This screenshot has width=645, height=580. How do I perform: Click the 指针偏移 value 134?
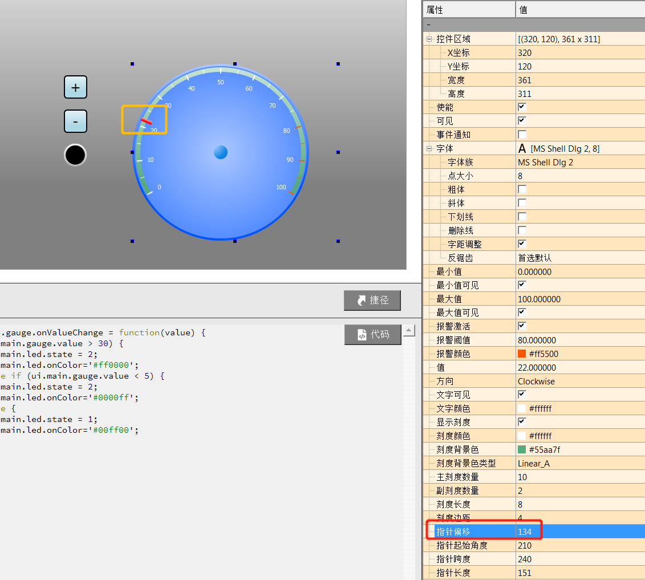pos(580,532)
